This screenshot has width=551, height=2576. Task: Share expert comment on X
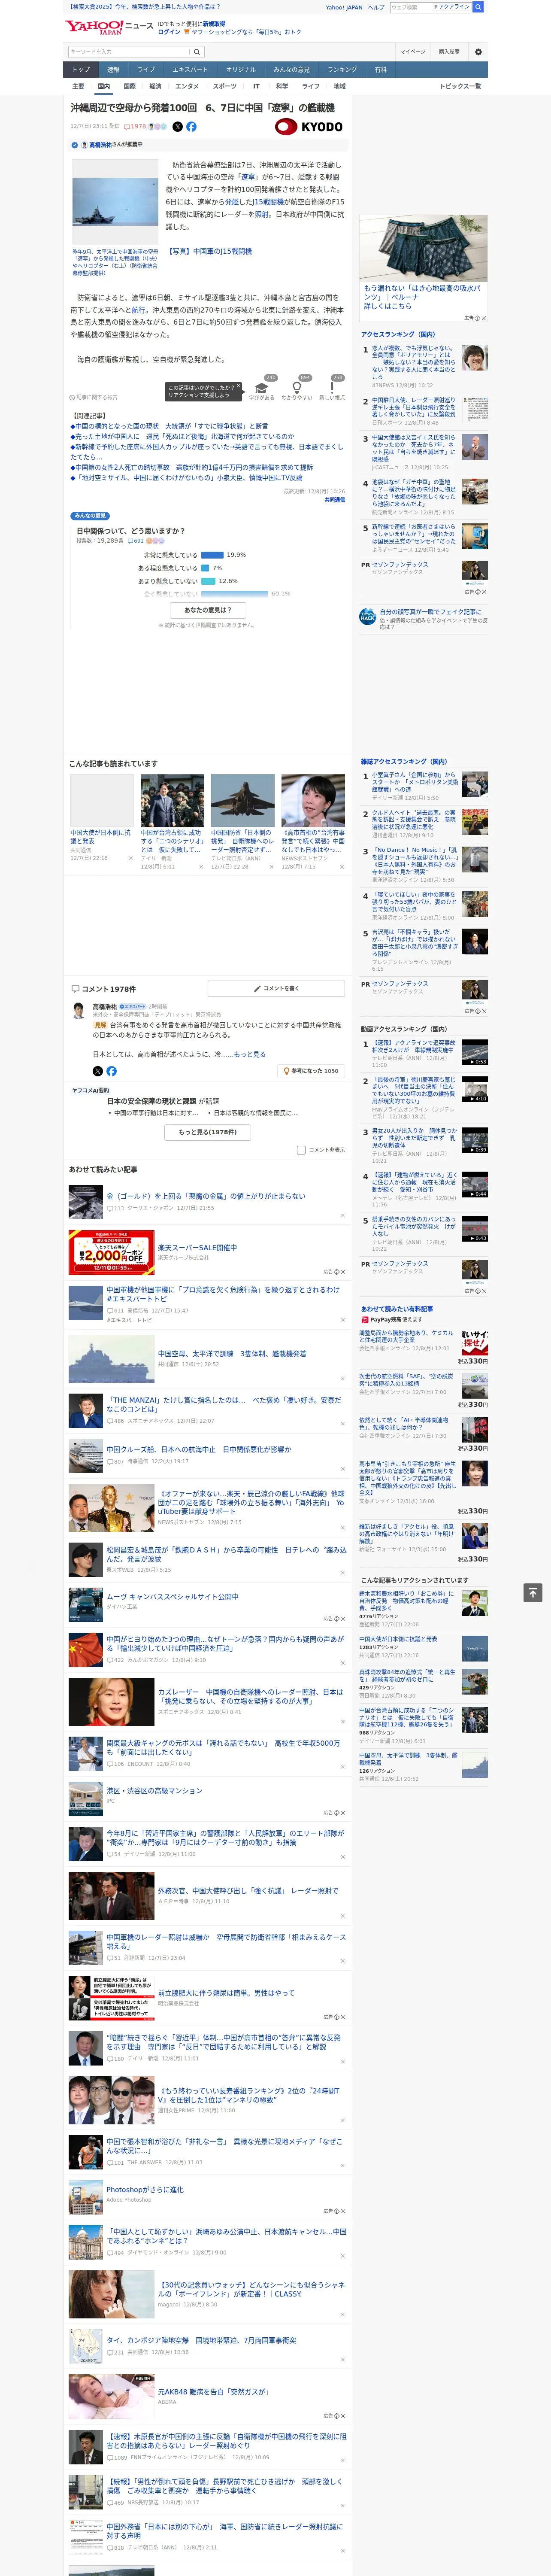[x=98, y=1071]
